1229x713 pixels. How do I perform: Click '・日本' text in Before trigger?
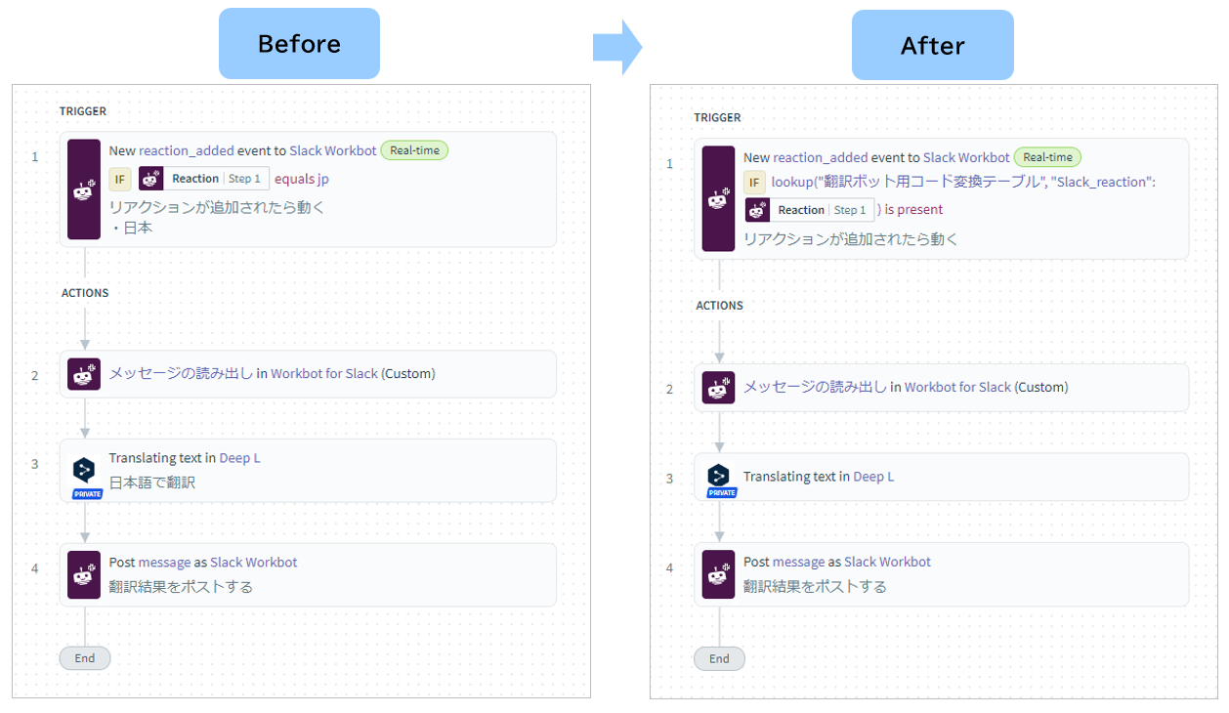click(x=131, y=228)
